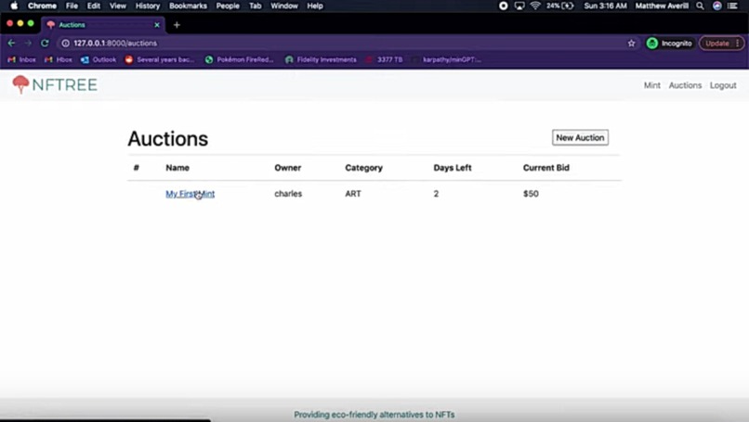Click the Category column header
749x422 pixels.
363,168
